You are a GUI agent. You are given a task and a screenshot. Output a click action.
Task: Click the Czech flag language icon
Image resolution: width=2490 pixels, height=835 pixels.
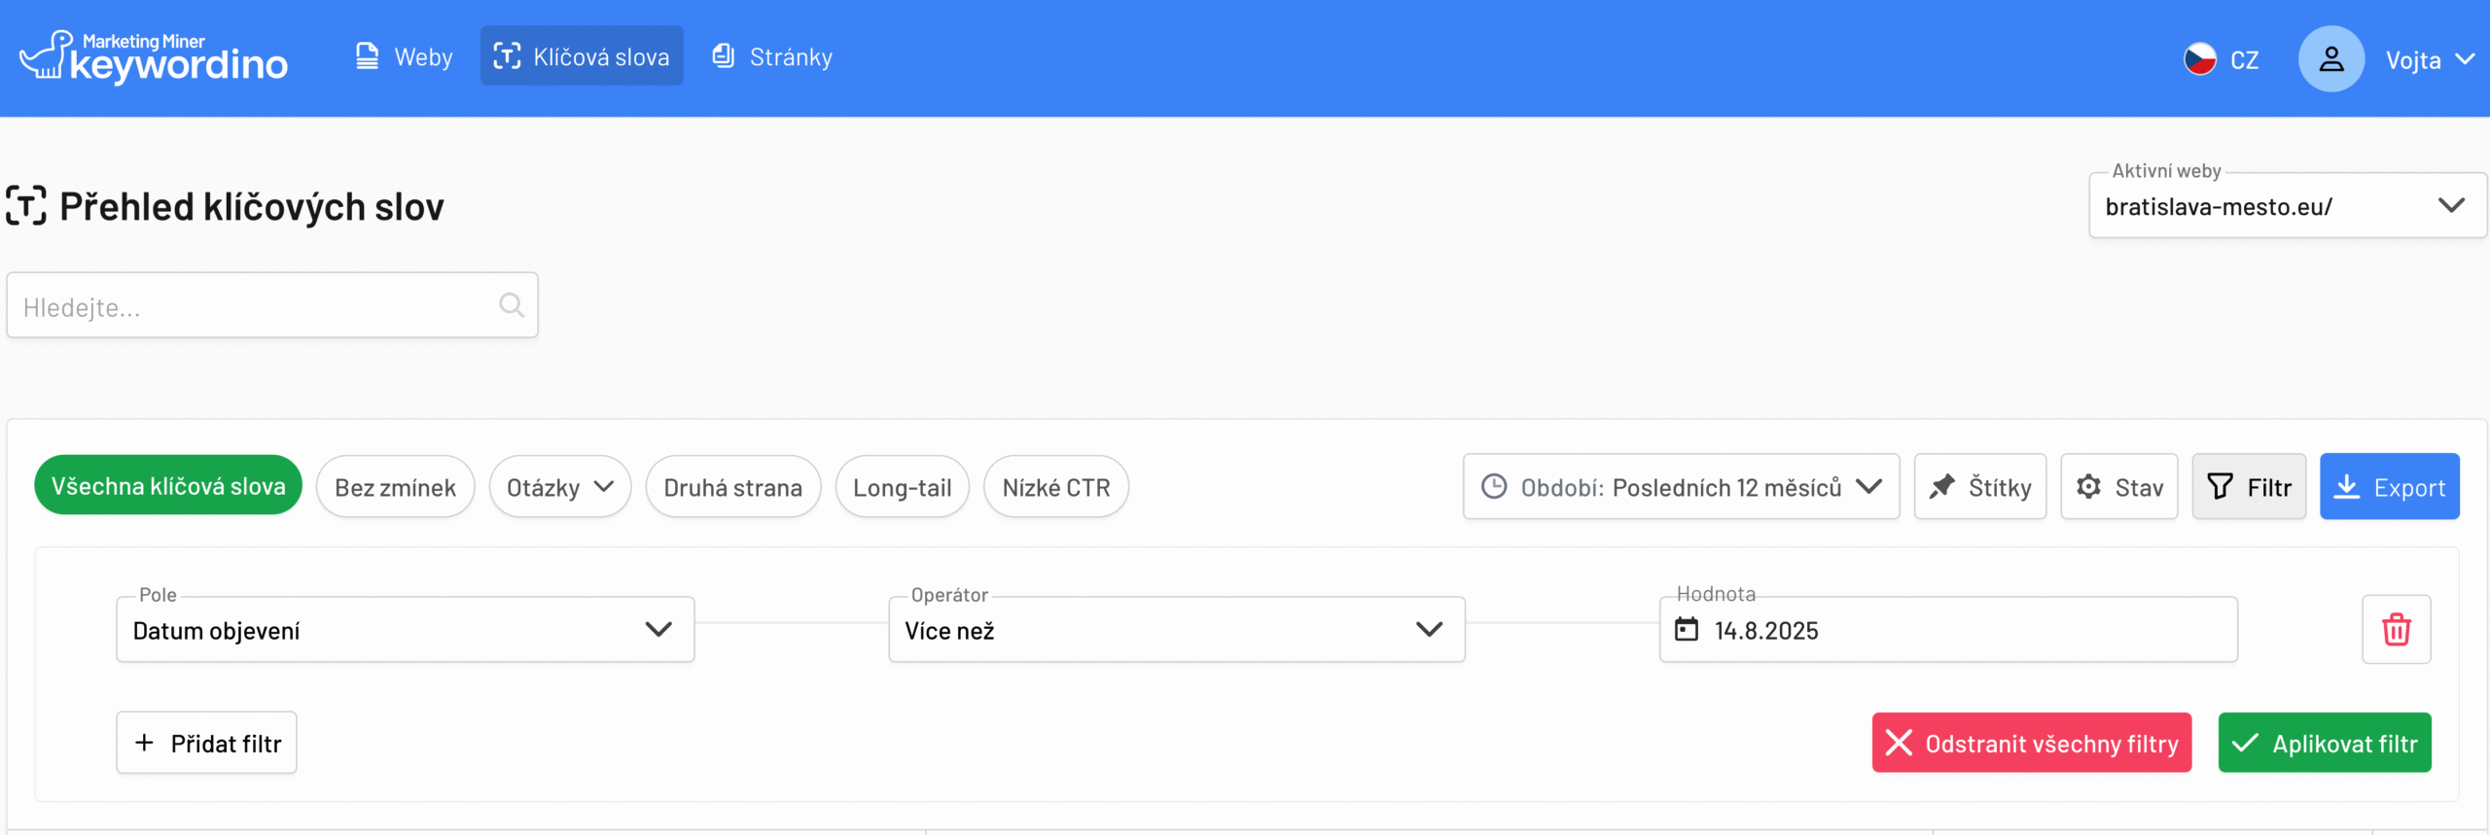click(x=2199, y=59)
